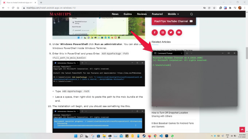The width and height of the screenshot is (248, 139).
Task: Open the Guides menu item
Action: [x=128, y=14]
